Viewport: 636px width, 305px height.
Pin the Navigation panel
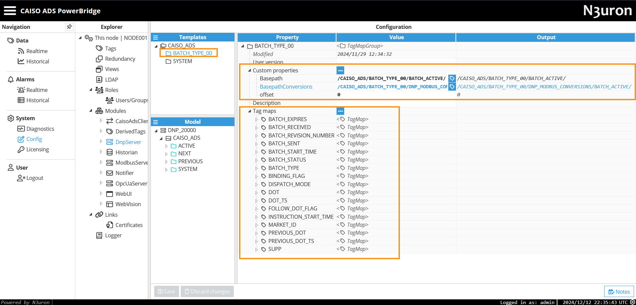tap(69, 27)
